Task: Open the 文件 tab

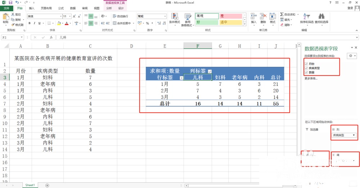Action: (x=6, y=8)
